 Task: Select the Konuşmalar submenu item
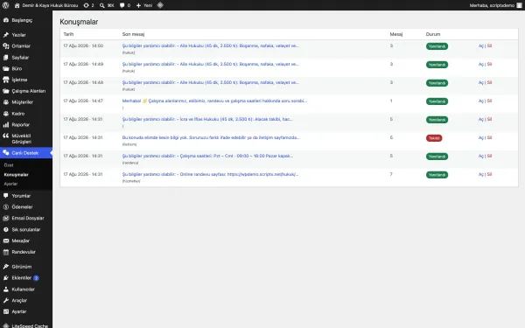(16, 175)
